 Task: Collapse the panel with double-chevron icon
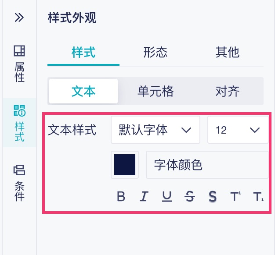click(x=19, y=18)
